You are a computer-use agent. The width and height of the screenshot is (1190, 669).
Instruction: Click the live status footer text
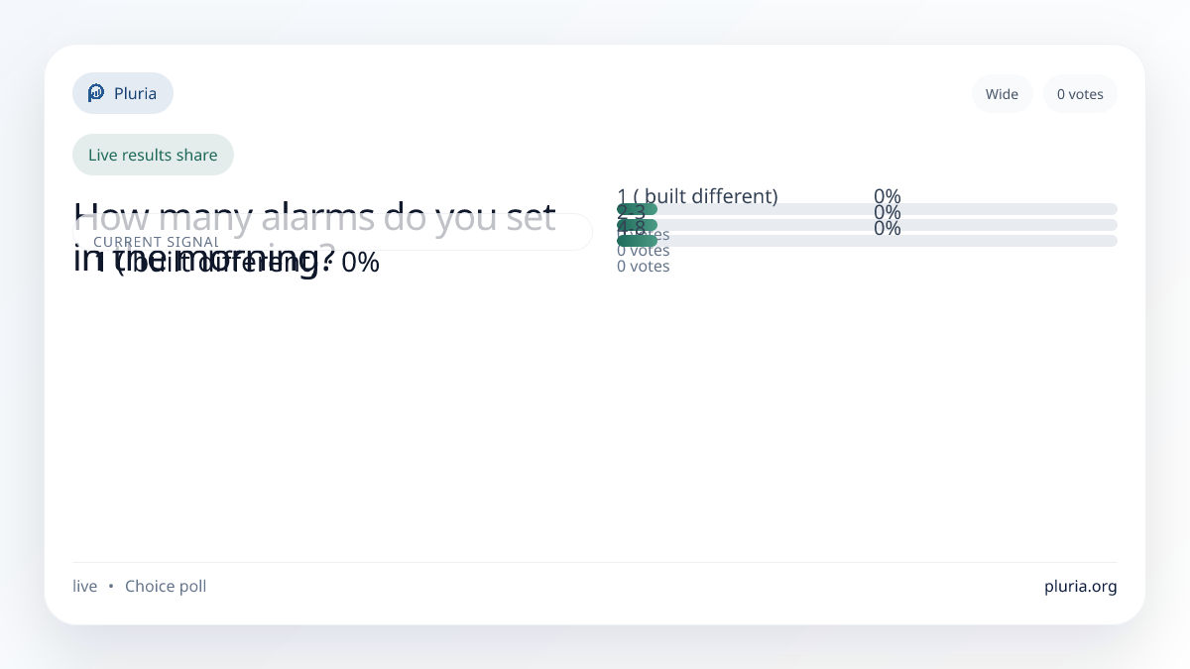85,586
